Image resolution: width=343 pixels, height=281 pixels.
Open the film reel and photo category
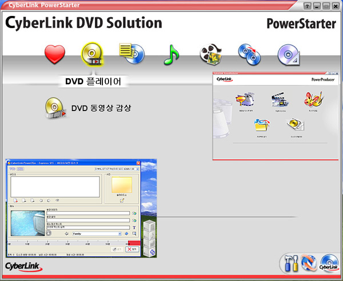(211, 54)
